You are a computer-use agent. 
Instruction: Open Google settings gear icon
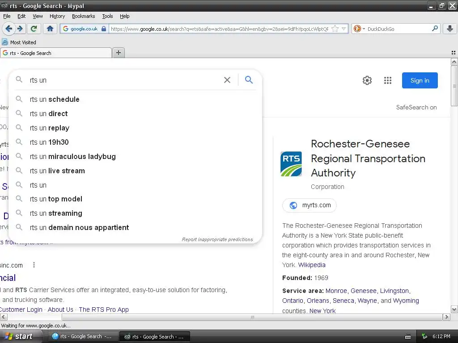pos(367,80)
